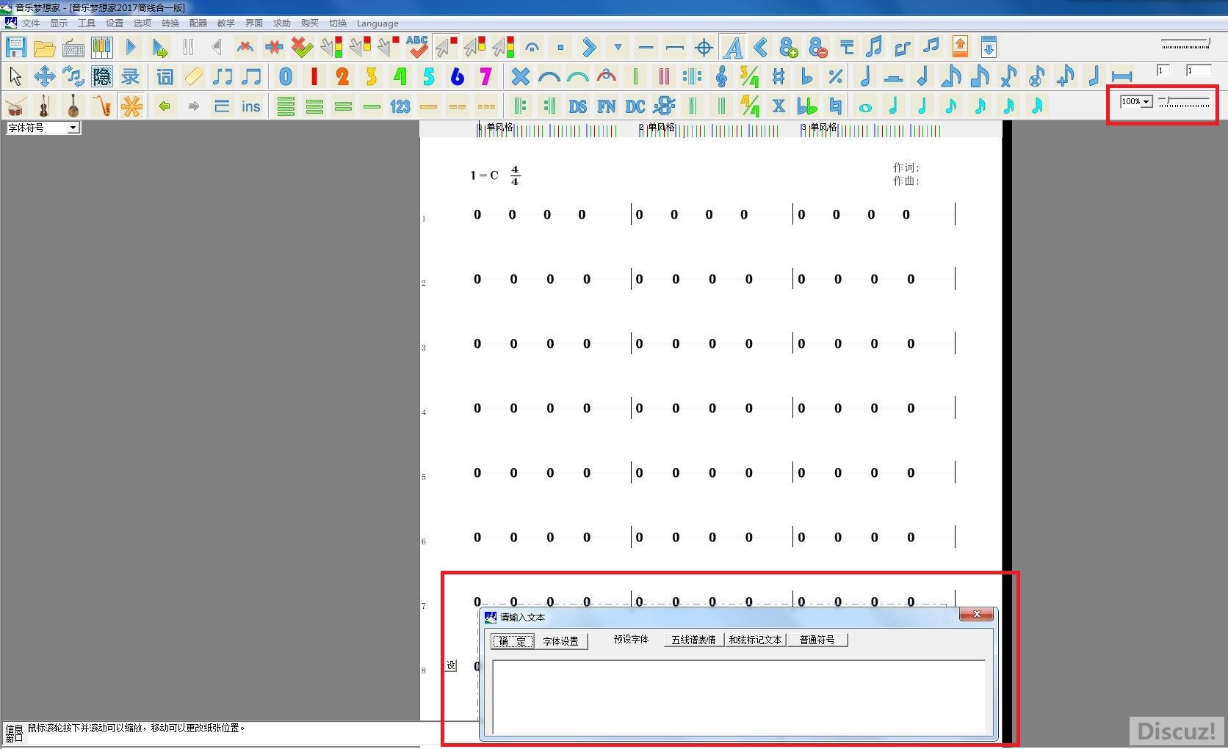The image size is (1228, 749).
Task: Start playback with the blue play arrow
Action: [131, 48]
